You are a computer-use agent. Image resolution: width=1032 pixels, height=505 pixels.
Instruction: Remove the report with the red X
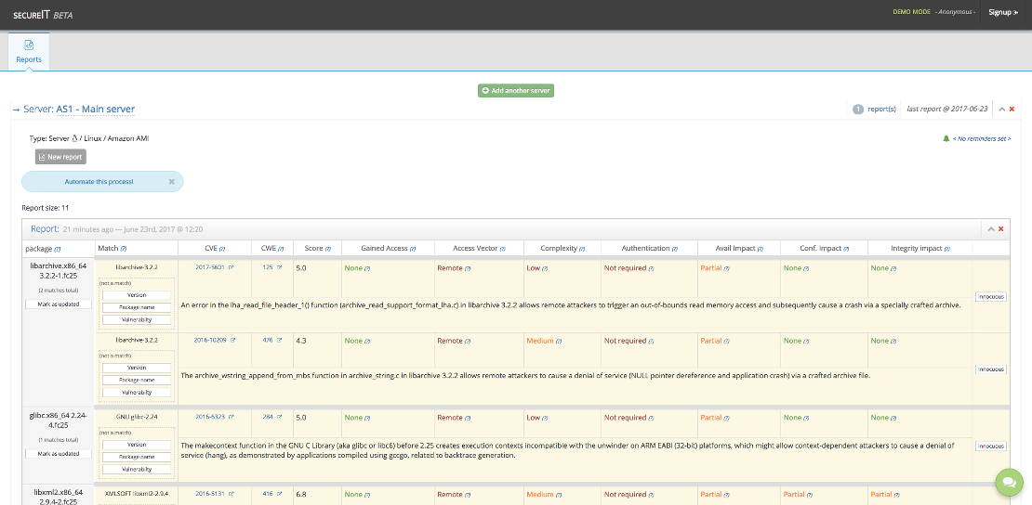(1001, 229)
